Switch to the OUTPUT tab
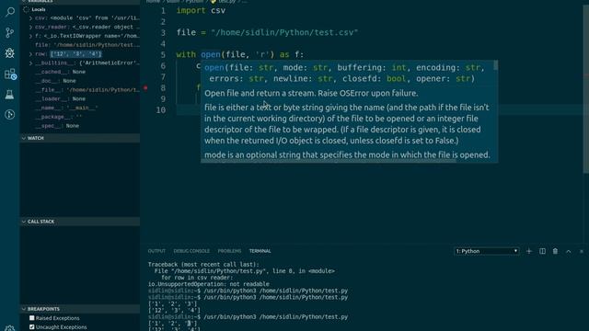This screenshot has width=589, height=331. (156, 251)
